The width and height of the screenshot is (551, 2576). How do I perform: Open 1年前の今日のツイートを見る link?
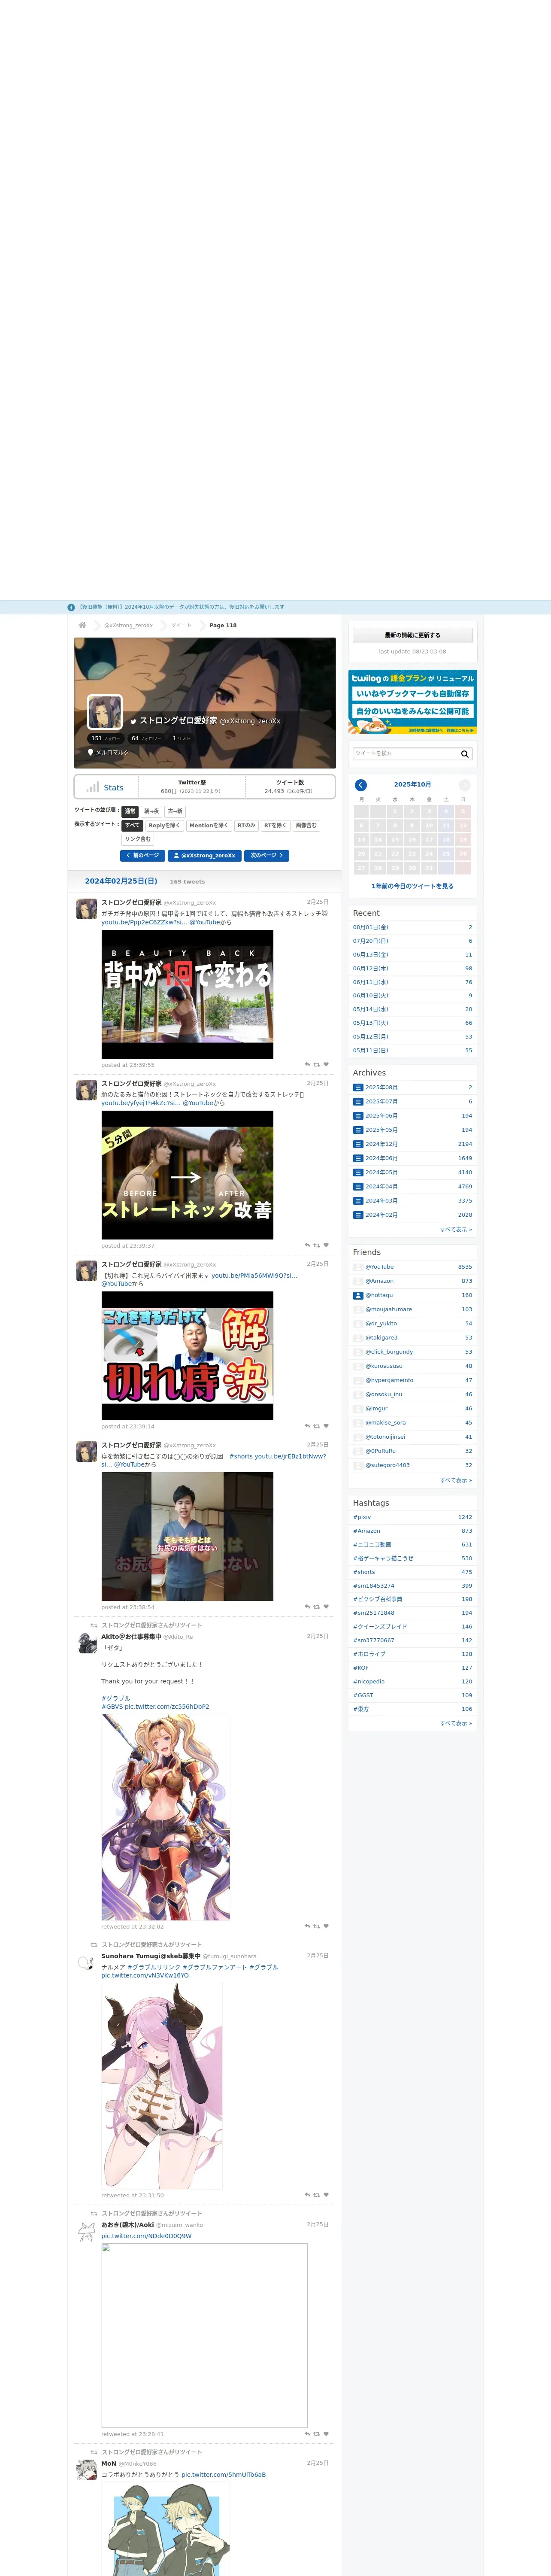coord(413,886)
